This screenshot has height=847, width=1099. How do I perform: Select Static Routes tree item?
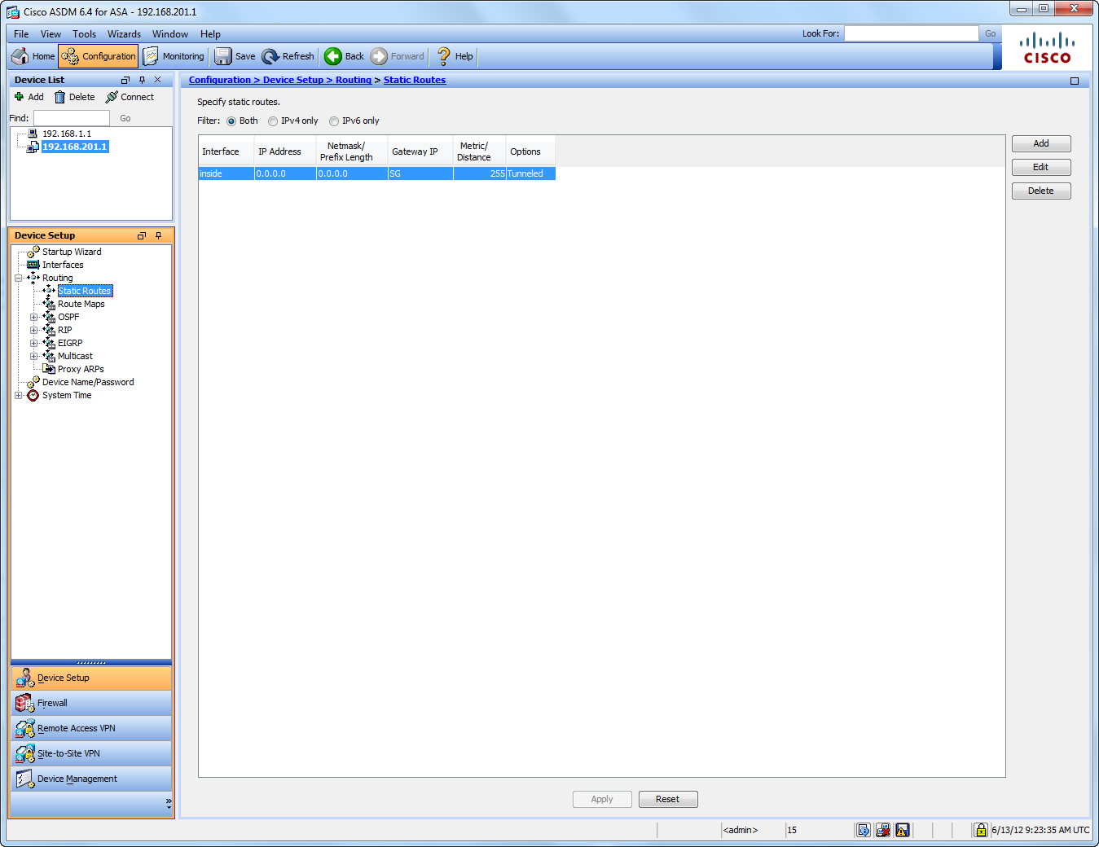tap(85, 291)
